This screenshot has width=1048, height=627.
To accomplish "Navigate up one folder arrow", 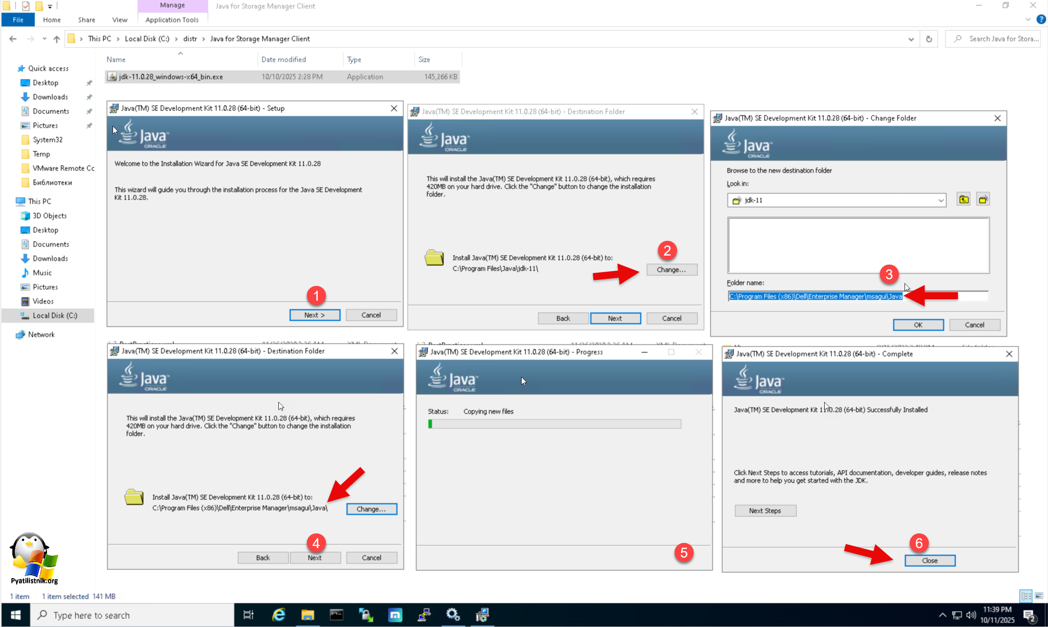I will [57, 39].
